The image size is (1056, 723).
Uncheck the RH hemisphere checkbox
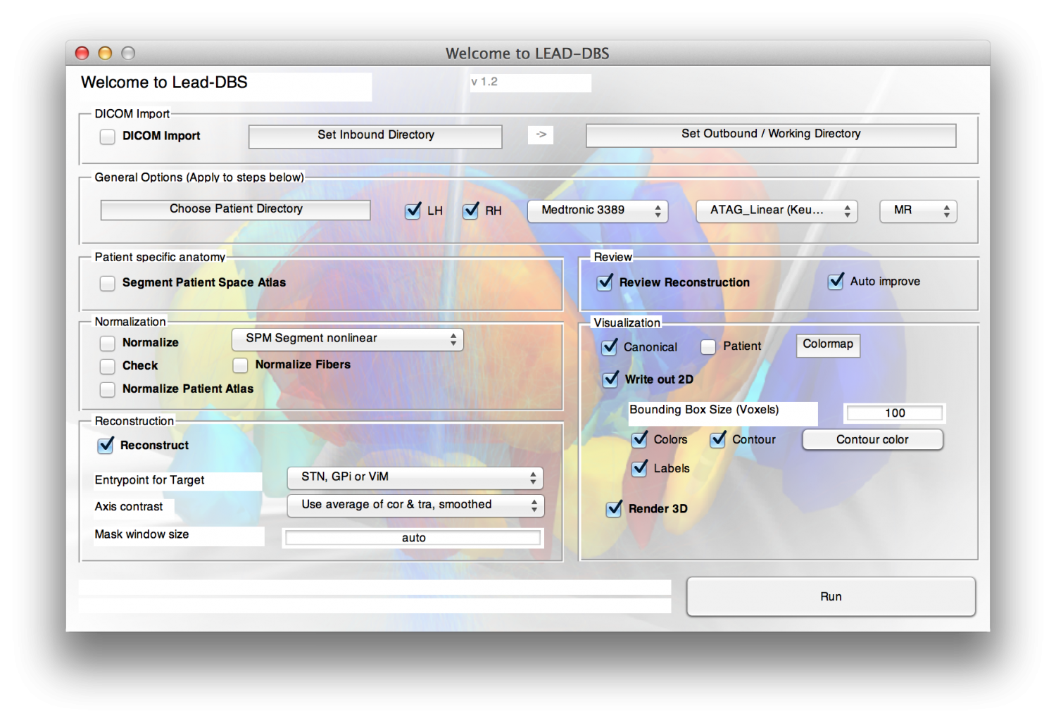click(471, 211)
